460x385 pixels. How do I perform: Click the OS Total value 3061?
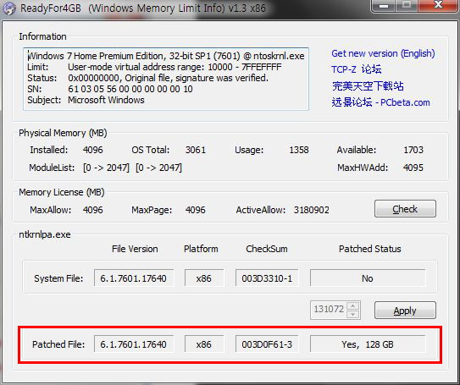196,150
